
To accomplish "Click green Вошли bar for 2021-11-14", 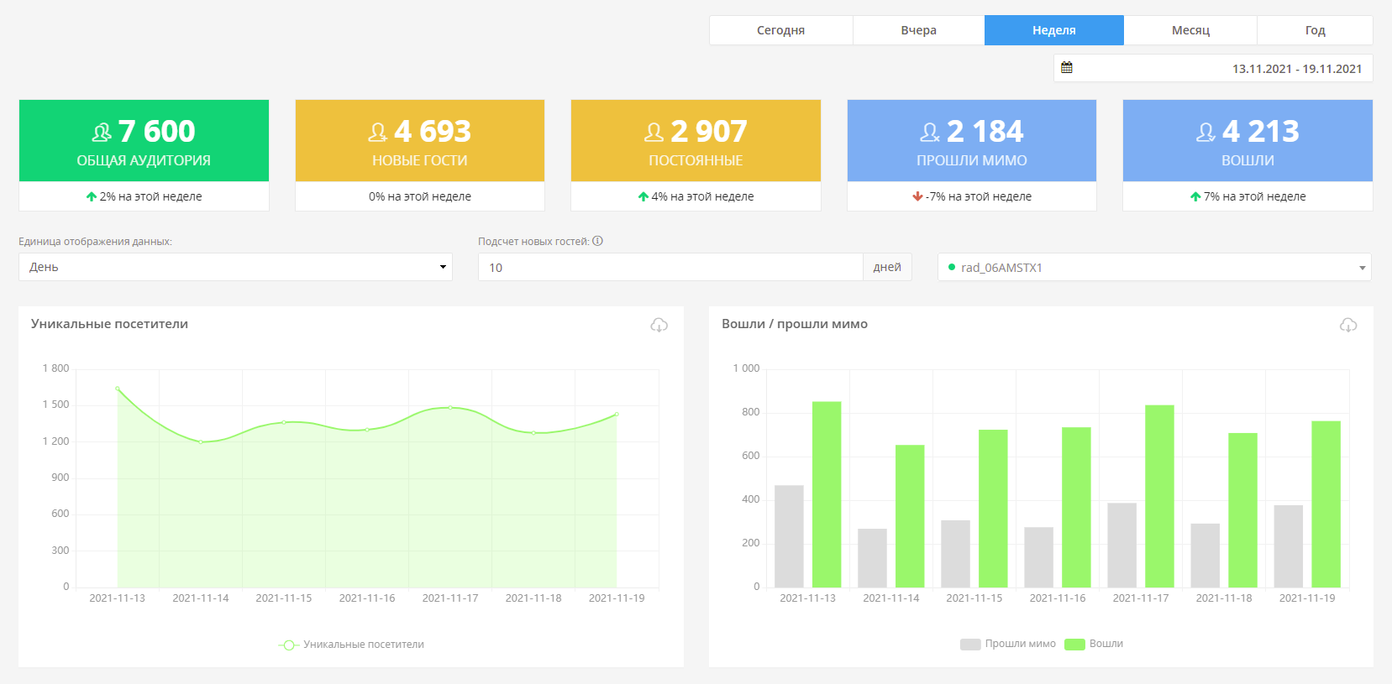I will pyautogui.click(x=910, y=516).
